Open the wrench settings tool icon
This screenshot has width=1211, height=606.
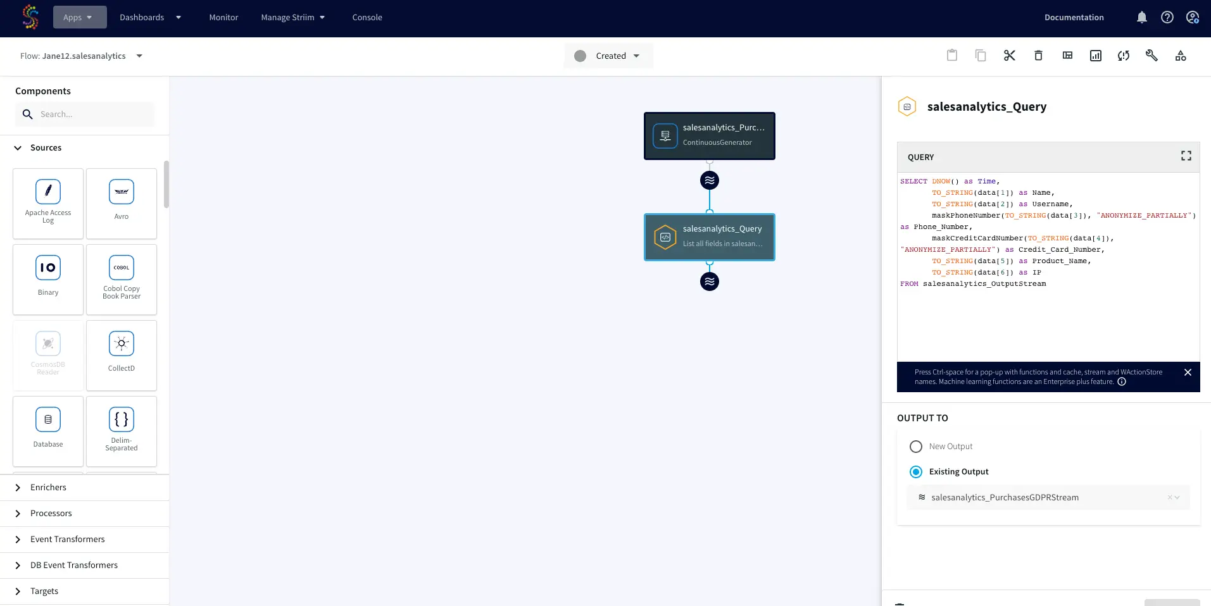(x=1151, y=56)
